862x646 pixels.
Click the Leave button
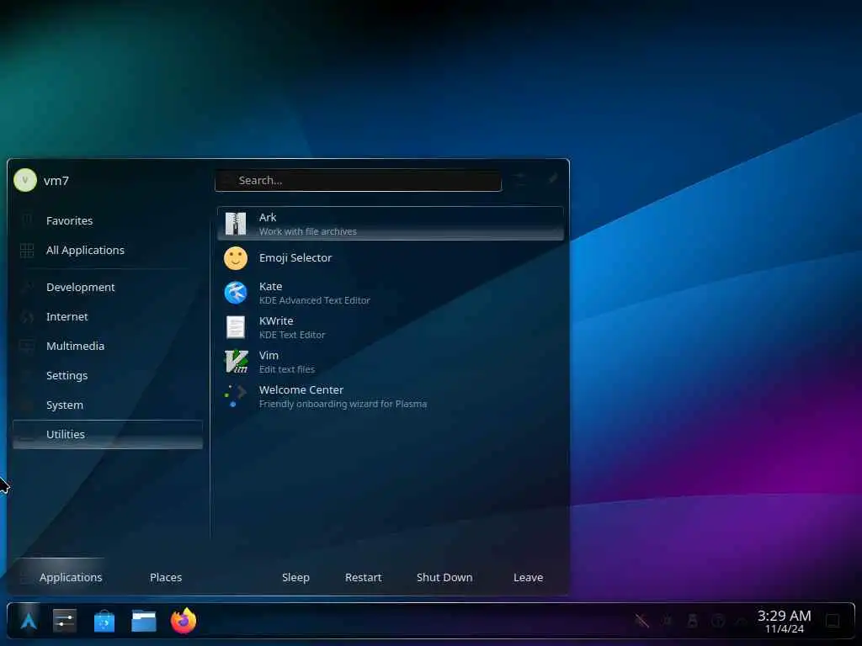pyautogui.click(x=529, y=577)
